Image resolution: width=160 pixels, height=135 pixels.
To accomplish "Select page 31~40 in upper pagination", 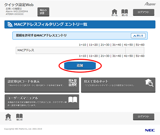I will (117, 45).
